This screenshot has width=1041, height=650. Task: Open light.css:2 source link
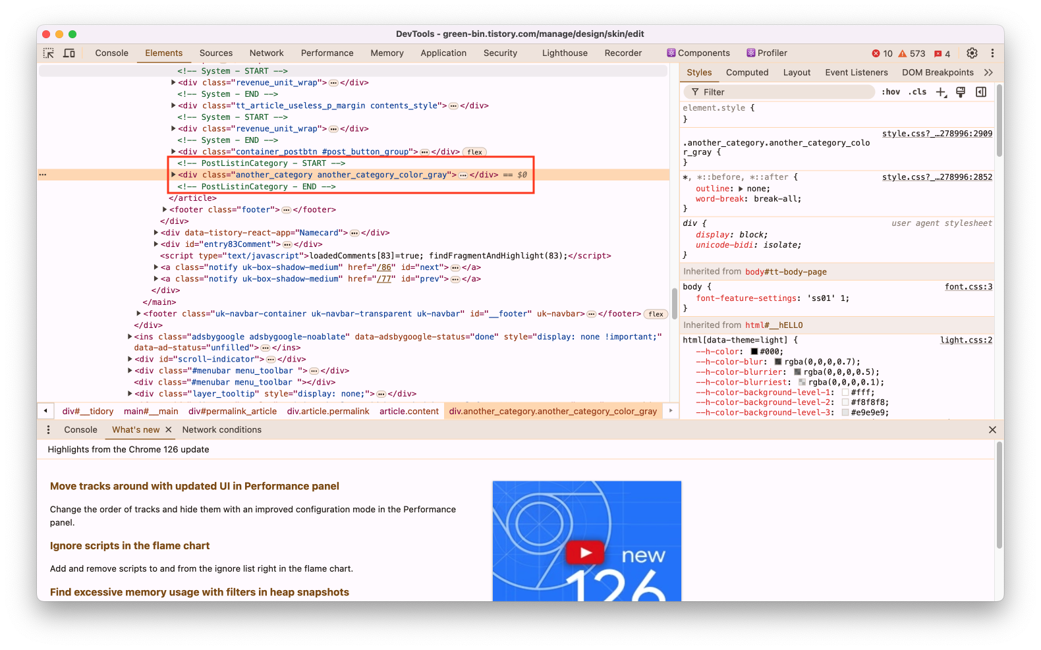coord(966,340)
